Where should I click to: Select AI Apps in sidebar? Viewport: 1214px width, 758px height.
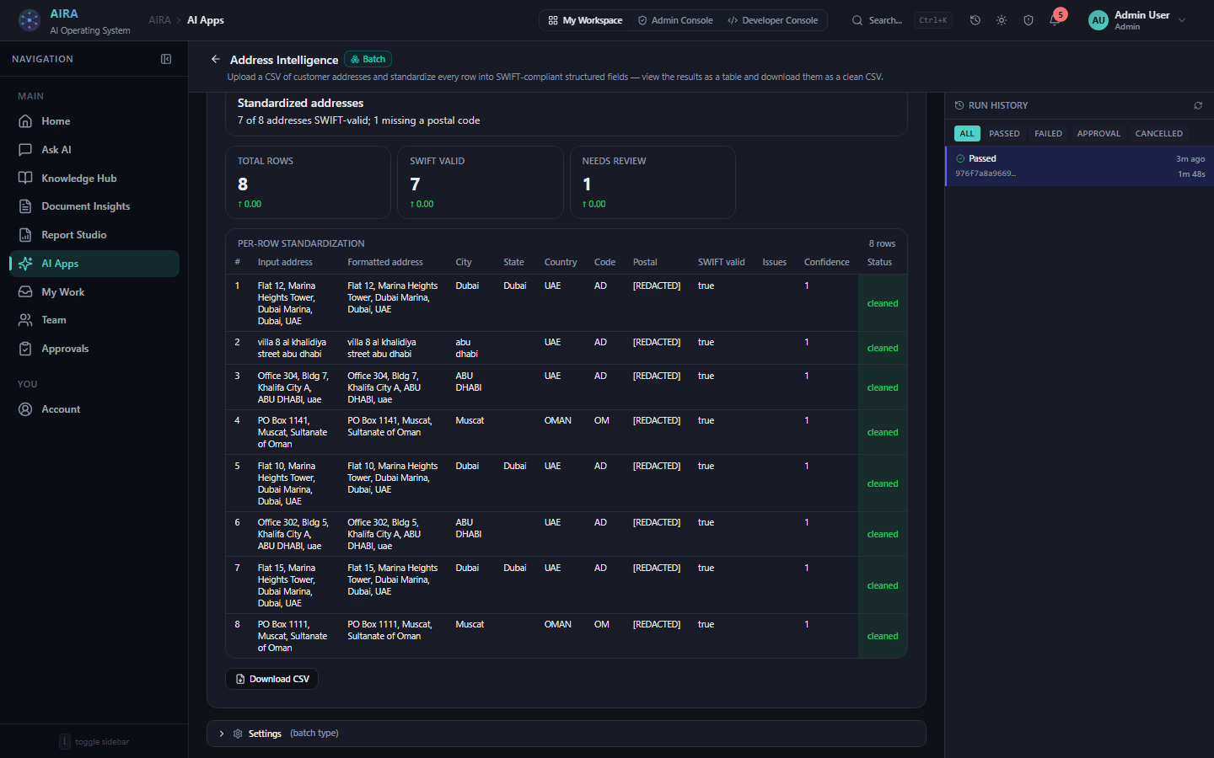tap(94, 264)
